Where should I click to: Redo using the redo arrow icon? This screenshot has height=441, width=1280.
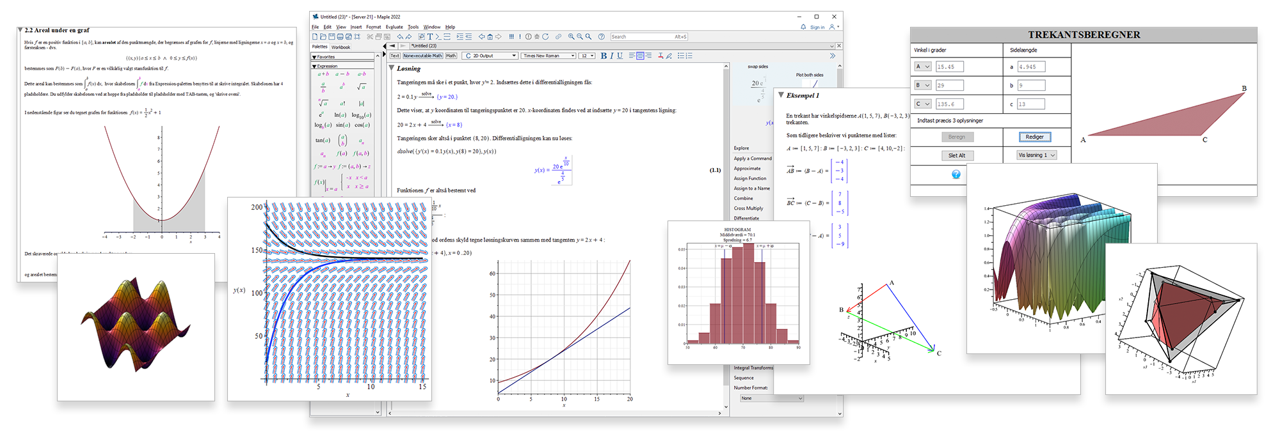pos(408,36)
